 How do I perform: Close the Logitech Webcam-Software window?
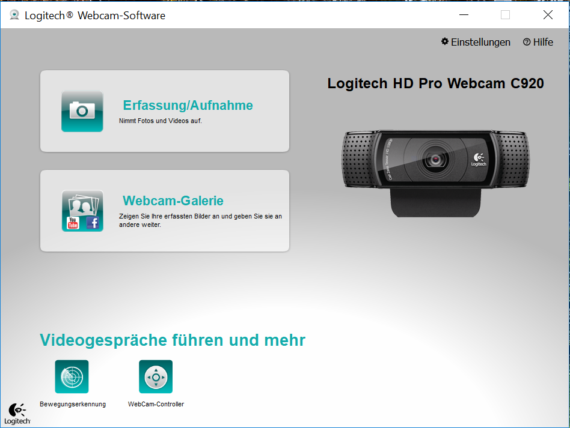(548, 15)
